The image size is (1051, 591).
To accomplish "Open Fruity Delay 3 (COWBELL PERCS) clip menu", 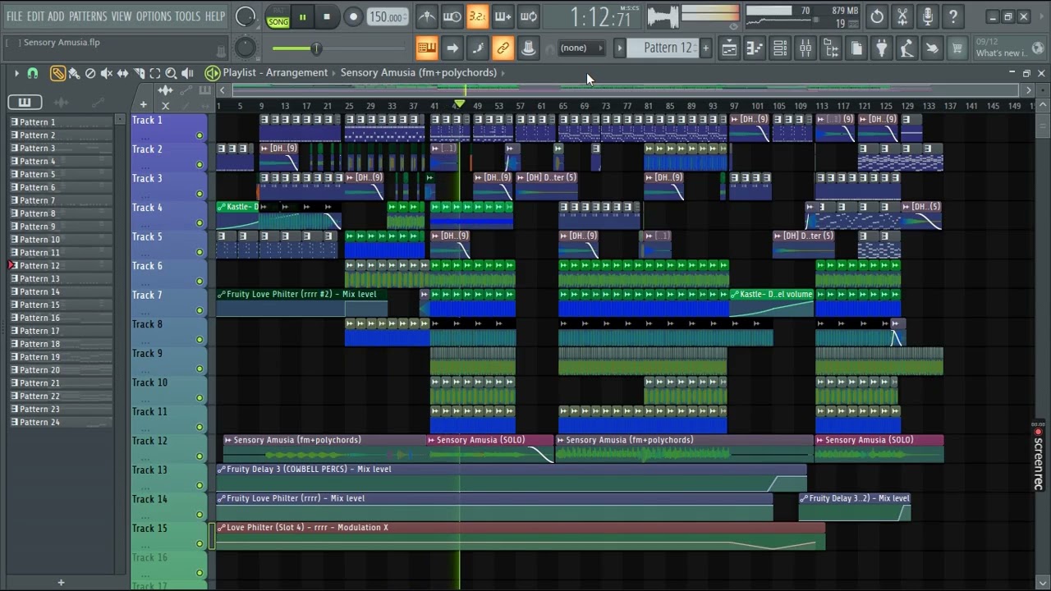I will click(221, 470).
